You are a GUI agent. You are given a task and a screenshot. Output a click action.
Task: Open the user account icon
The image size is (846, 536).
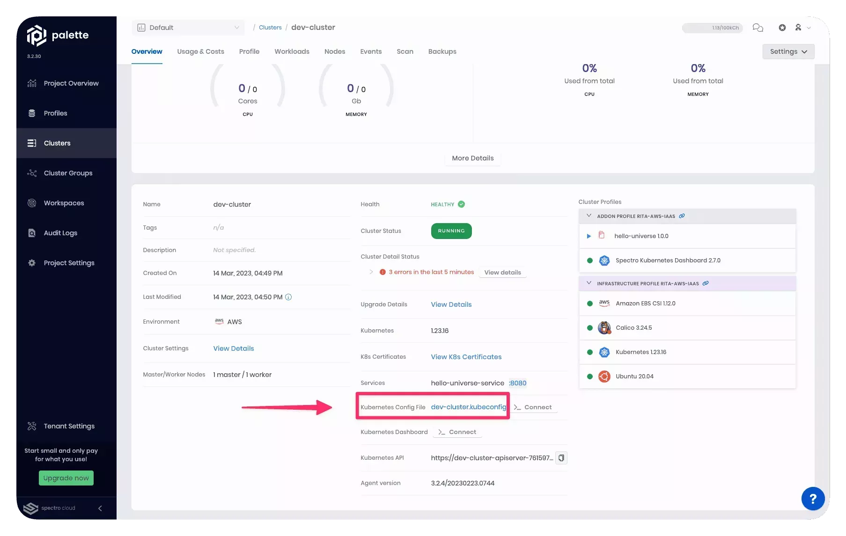pyautogui.click(x=798, y=28)
